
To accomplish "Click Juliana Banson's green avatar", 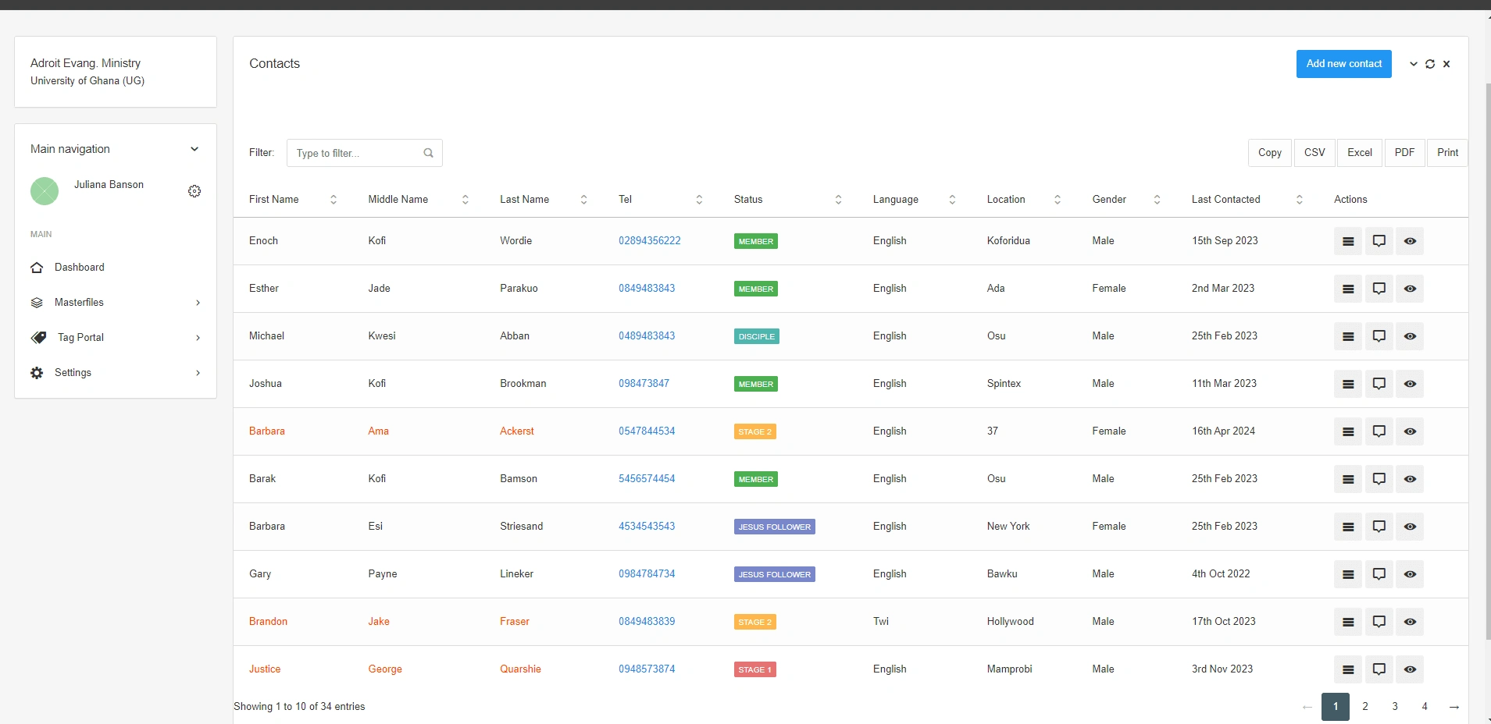I will [45, 191].
